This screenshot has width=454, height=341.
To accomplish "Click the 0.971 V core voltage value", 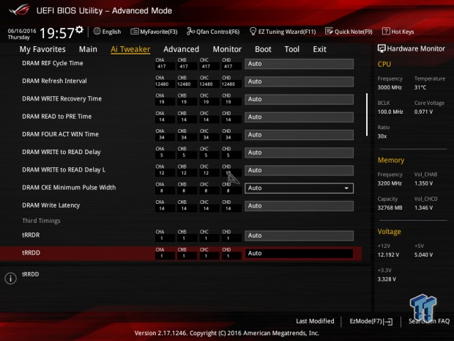I will pyautogui.click(x=423, y=111).
